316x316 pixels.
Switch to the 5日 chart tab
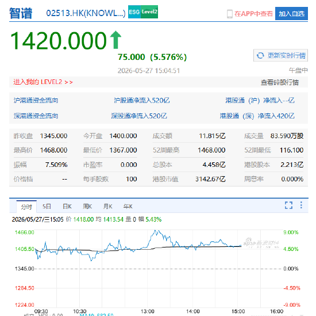point(47,207)
